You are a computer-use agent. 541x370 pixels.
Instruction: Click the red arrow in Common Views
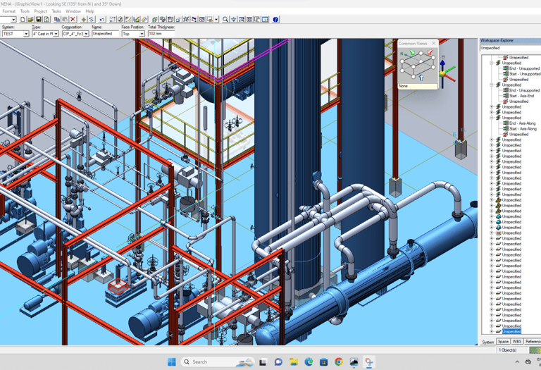pyautogui.click(x=429, y=53)
